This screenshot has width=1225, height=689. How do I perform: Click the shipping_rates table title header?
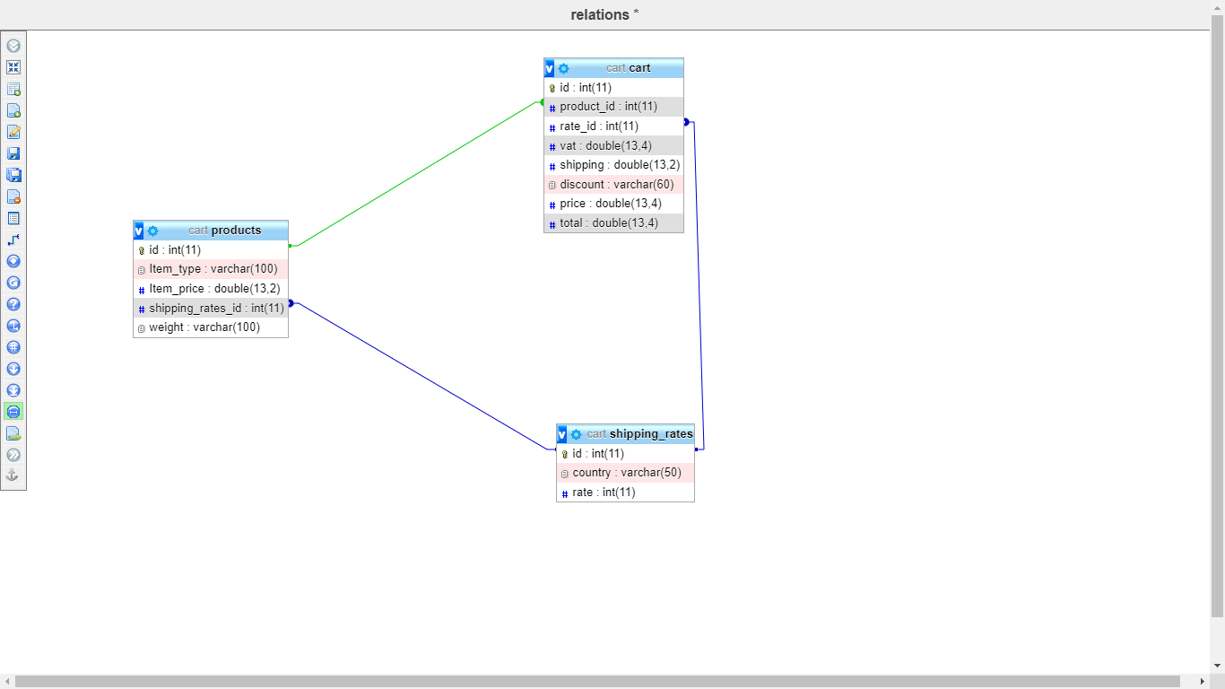639,434
